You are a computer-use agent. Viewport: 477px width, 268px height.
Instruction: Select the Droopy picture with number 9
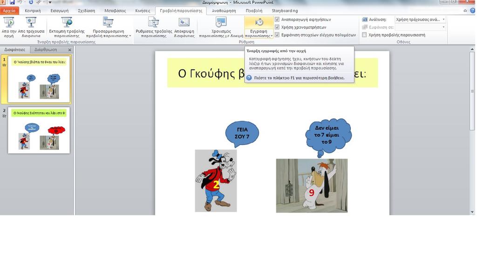[312, 186]
